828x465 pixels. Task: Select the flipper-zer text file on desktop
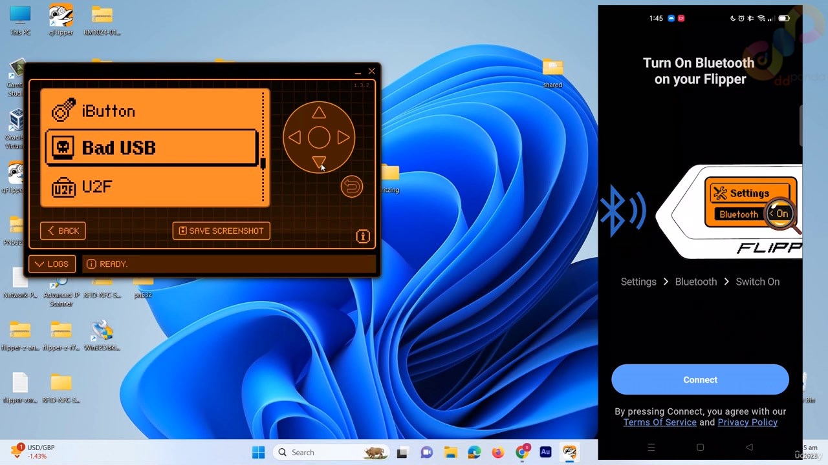click(20, 388)
